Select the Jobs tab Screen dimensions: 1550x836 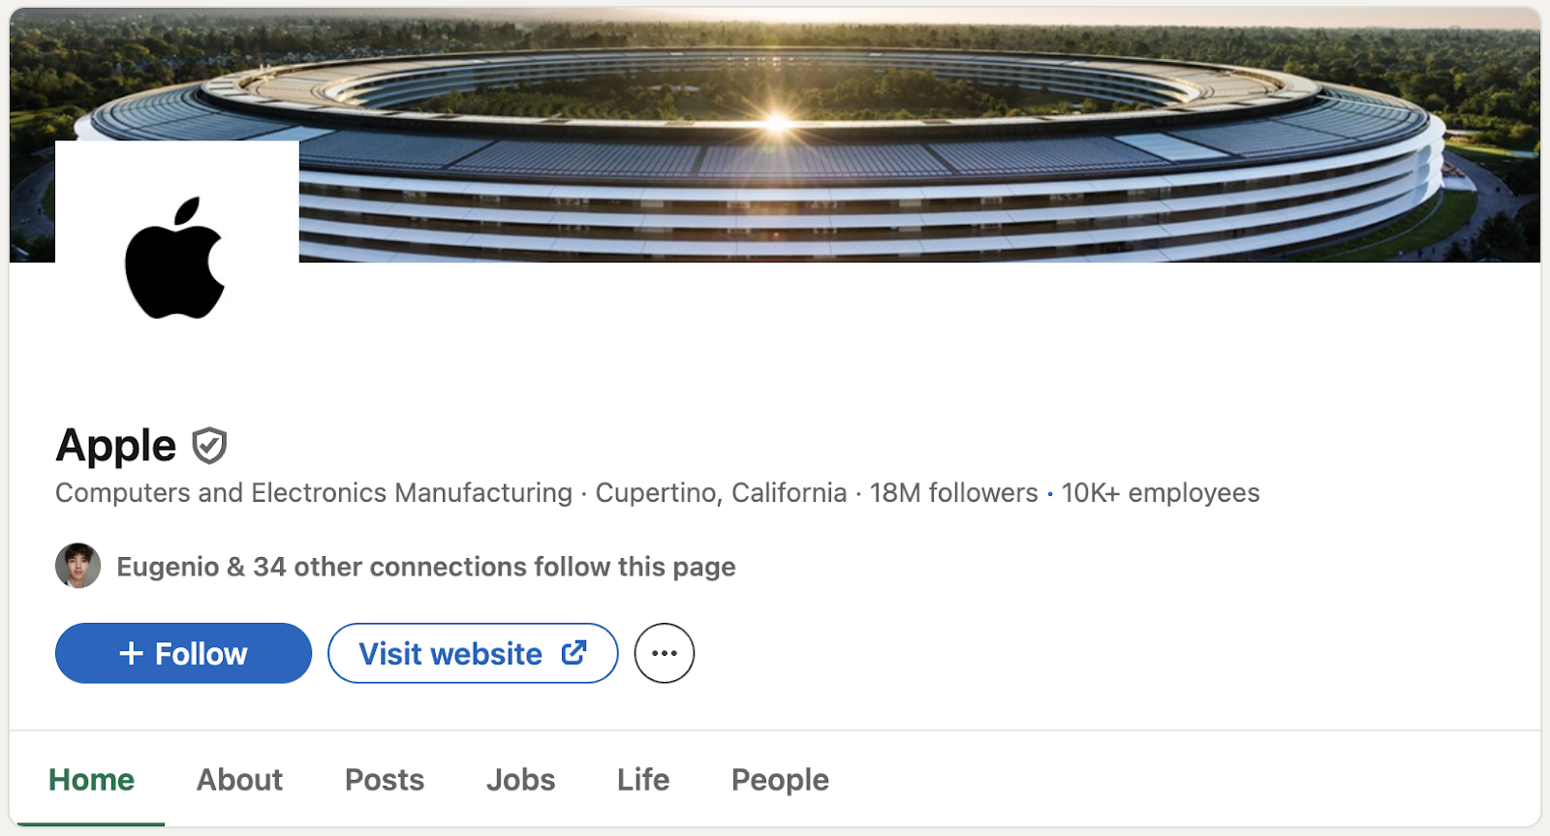(x=520, y=780)
